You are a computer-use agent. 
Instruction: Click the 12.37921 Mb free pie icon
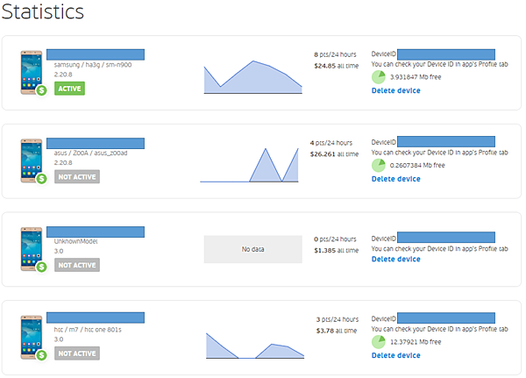pos(379,342)
